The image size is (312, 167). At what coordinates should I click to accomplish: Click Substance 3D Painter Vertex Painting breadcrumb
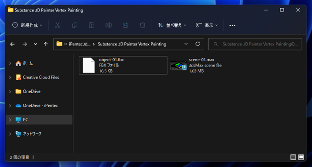(x=132, y=44)
